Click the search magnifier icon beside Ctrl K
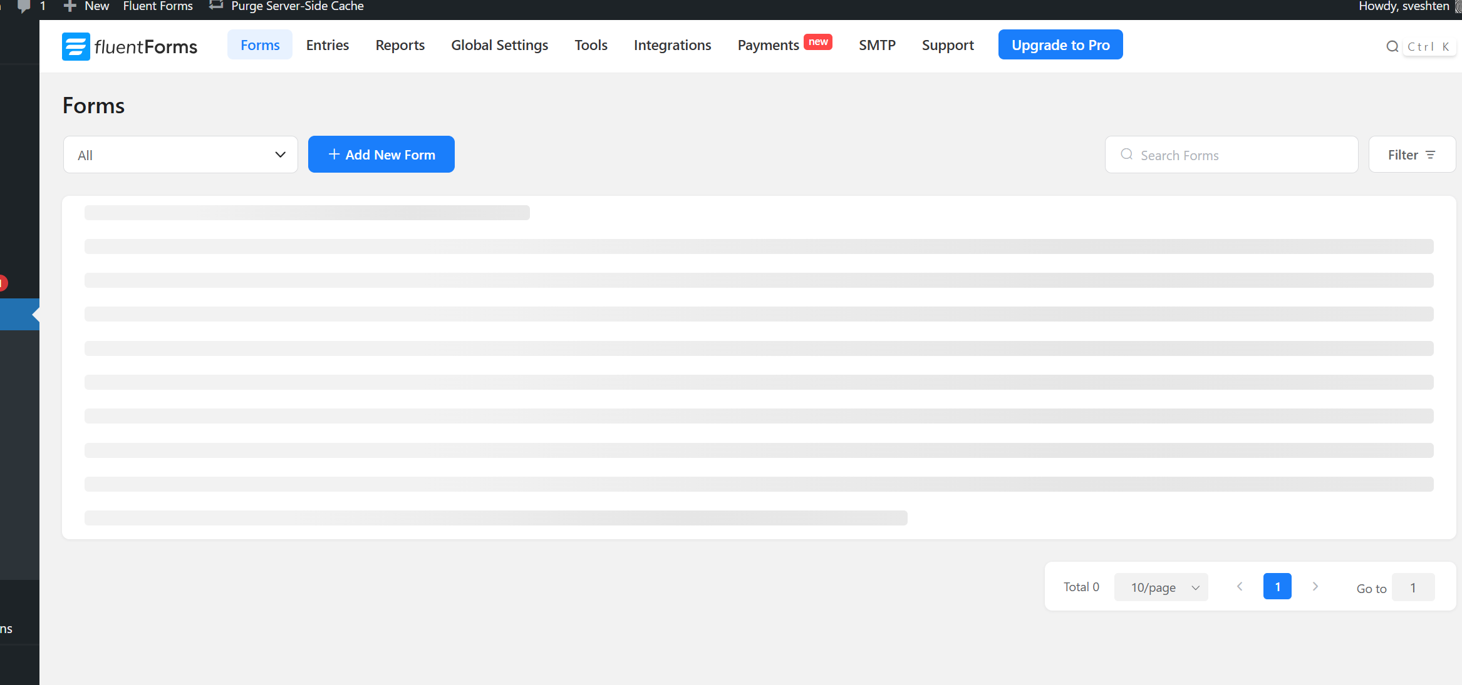 (x=1392, y=47)
